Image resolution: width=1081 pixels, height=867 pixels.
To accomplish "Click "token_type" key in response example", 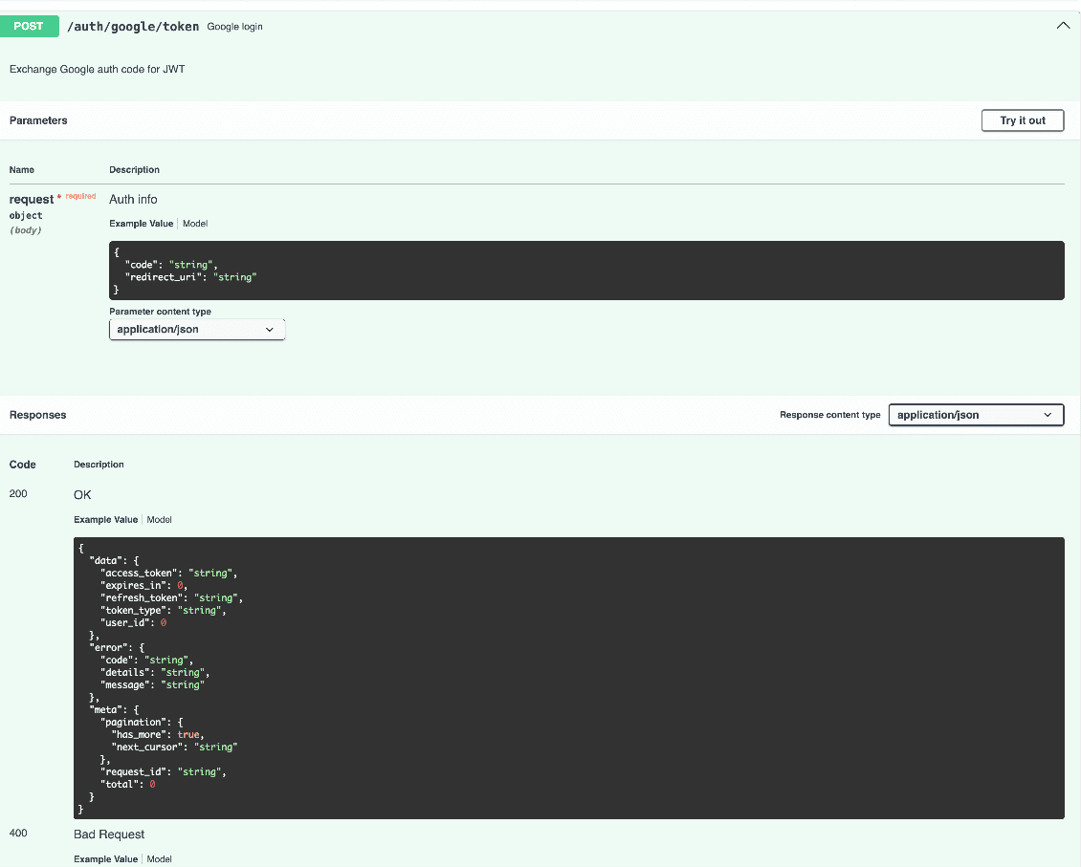I will click(x=133, y=610).
